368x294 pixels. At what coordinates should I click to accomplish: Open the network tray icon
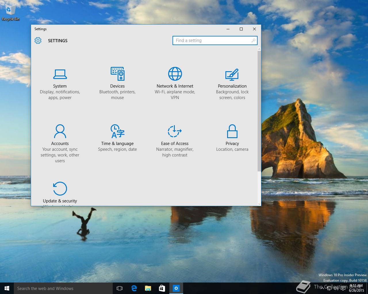point(329,288)
